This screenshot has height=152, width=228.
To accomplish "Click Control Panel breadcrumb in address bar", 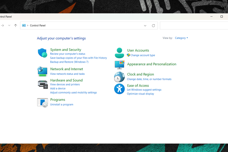I will pyautogui.click(x=38, y=26).
